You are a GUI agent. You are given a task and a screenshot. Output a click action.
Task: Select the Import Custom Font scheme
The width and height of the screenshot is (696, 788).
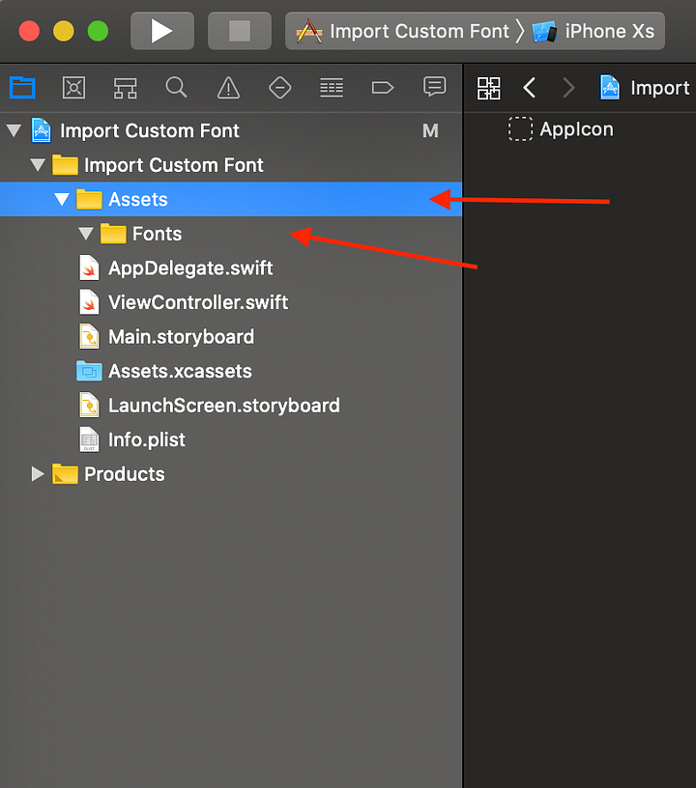pos(402,31)
